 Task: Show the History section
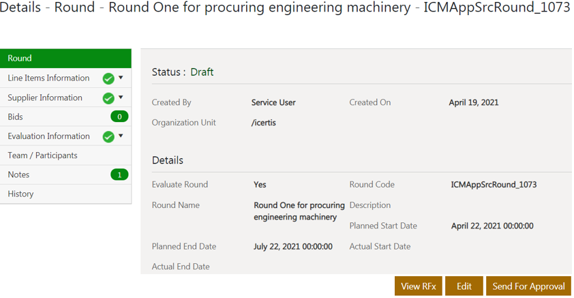pos(20,194)
